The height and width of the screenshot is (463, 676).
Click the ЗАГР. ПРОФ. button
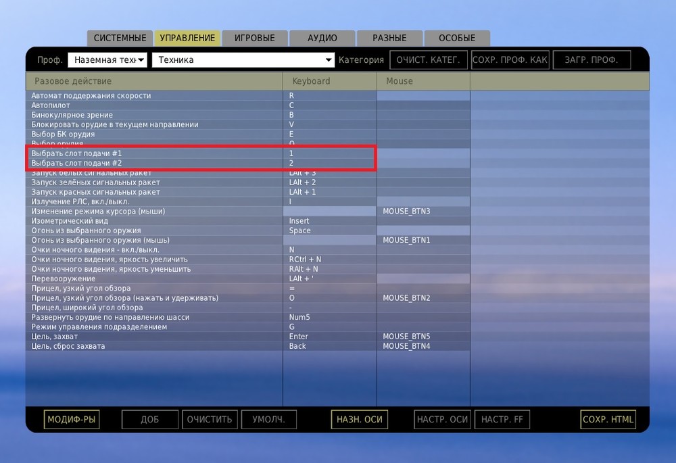point(591,60)
